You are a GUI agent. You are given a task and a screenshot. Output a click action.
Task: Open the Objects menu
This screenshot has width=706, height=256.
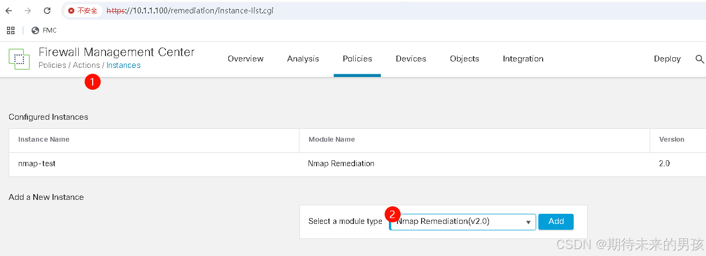[464, 59]
